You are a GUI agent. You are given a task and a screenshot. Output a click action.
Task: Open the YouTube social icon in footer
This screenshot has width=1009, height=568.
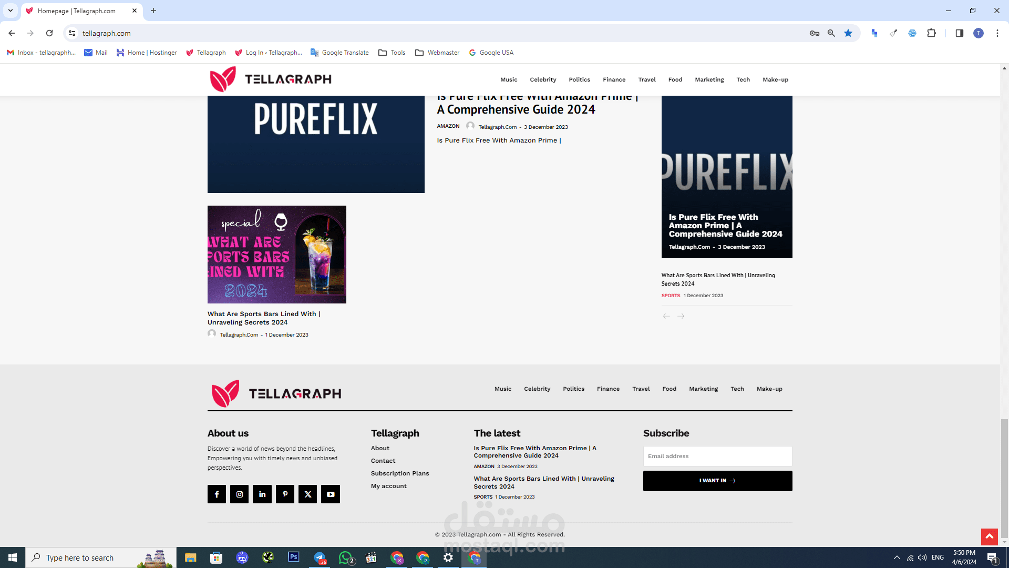pos(331,494)
